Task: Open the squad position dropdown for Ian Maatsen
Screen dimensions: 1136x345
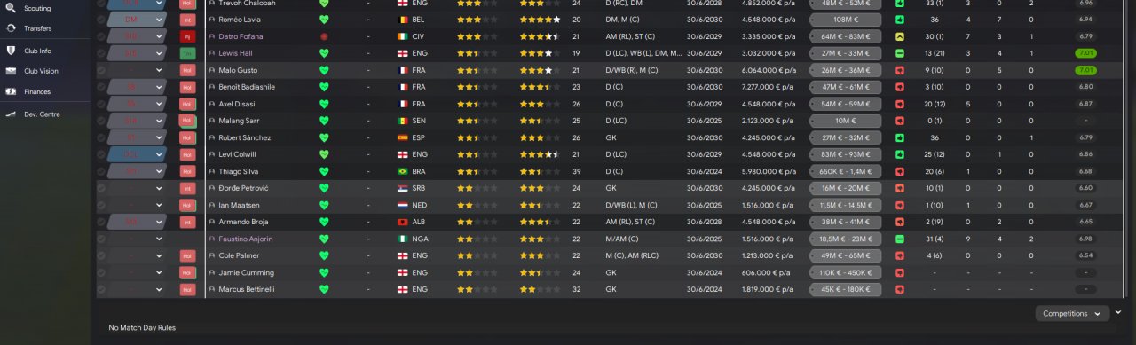Action: (137, 205)
